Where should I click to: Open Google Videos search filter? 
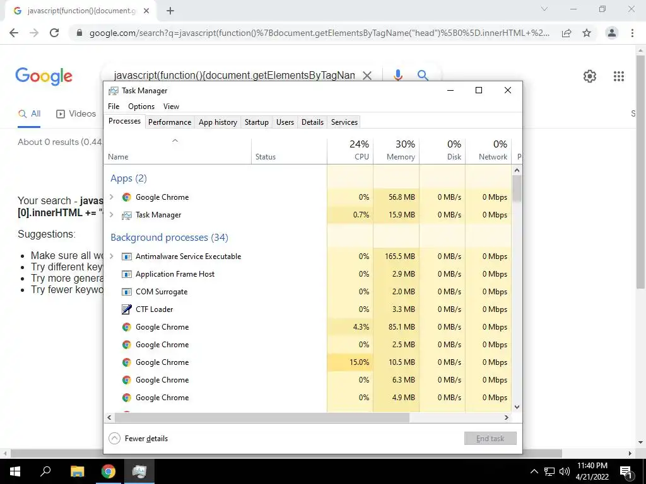point(76,114)
